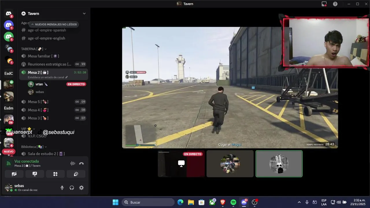Open Discord inbox icon in title bar
The height and width of the screenshot is (208, 370).
pyautogui.click(x=324, y=4)
